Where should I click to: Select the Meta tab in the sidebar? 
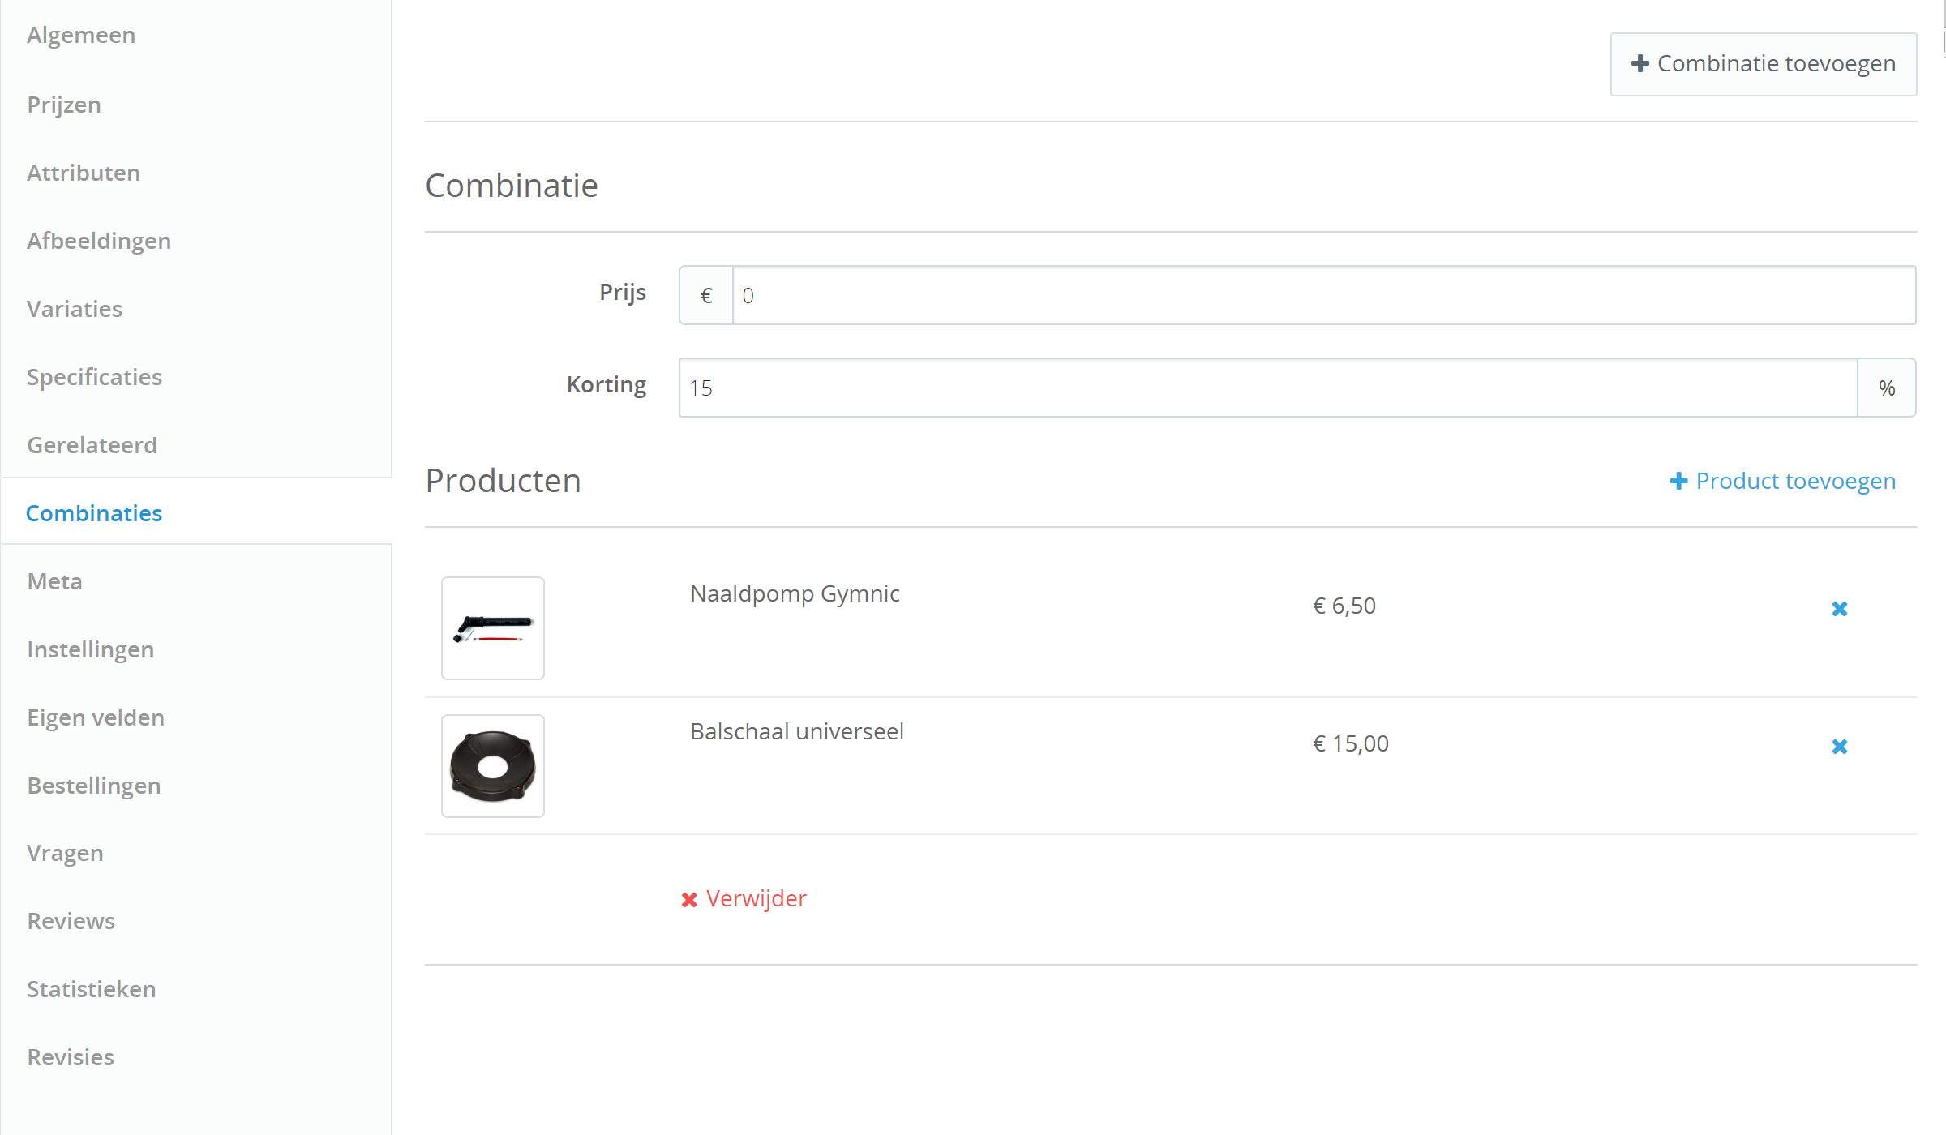tap(55, 582)
